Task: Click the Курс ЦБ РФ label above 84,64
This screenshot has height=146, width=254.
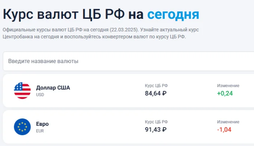Action: pos(156,85)
